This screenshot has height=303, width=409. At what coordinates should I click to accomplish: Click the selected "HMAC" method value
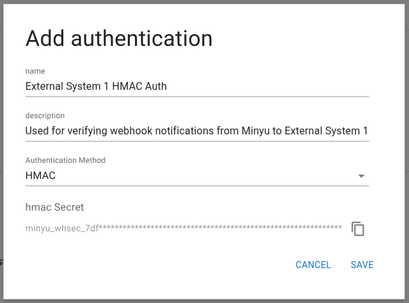[40, 176]
